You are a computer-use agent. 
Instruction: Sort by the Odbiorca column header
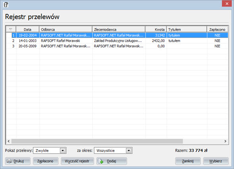pyautogui.click(x=66, y=29)
